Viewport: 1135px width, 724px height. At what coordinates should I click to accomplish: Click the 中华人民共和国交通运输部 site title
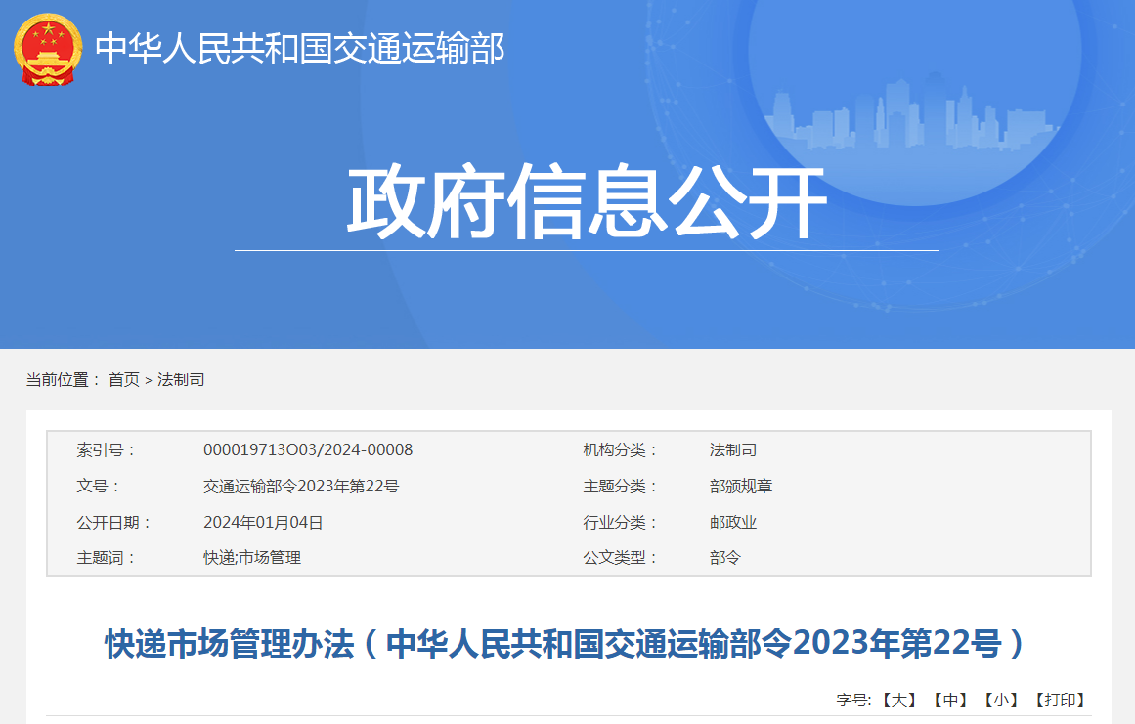coord(300,49)
